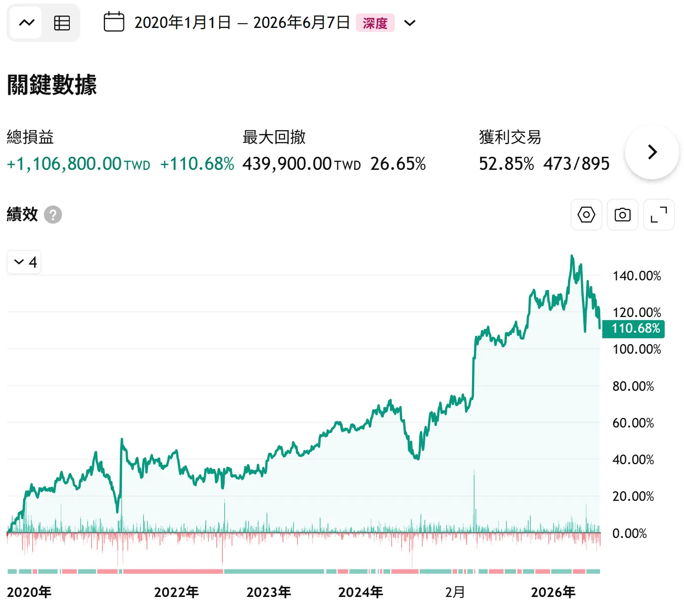This screenshot has width=684, height=607.
Task: Click the 473/895 trades count
Action: pyautogui.click(x=577, y=164)
